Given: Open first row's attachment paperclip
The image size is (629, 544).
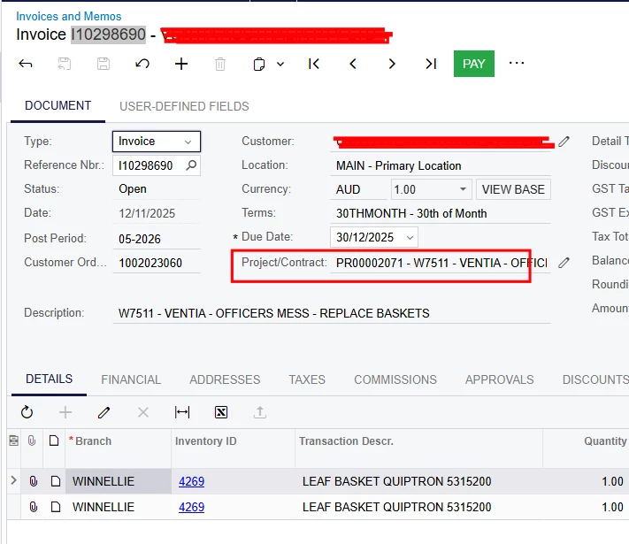Looking at the screenshot, I should click(x=34, y=481).
